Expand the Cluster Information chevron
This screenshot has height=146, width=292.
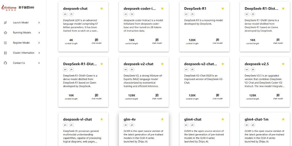coord(39,53)
